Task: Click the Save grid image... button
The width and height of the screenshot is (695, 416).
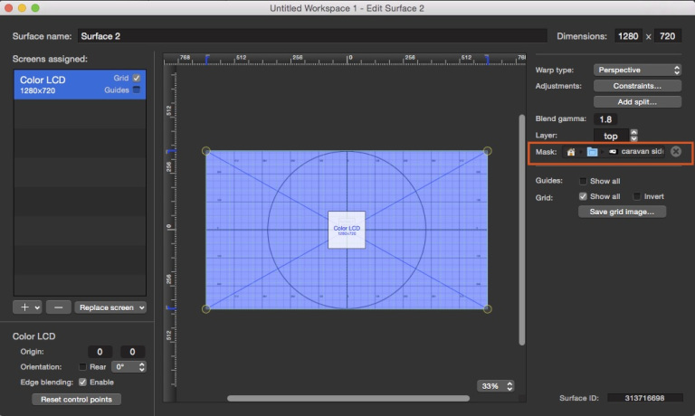Action: [x=622, y=212]
